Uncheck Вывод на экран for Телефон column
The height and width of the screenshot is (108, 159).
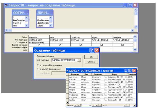(123, 45)
